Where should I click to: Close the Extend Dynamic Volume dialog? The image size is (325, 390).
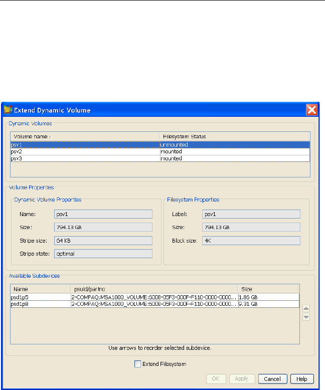(x=312, y=110)
